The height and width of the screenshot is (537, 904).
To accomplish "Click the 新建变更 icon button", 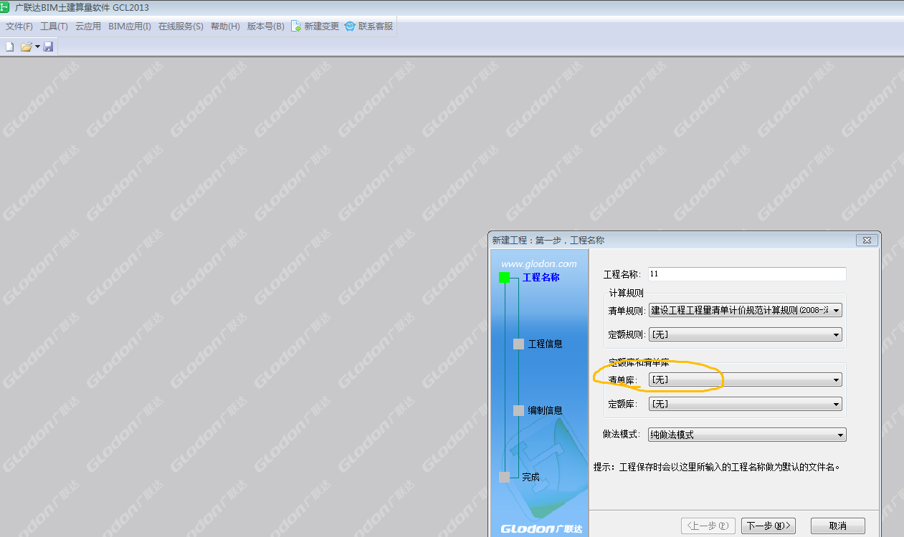I will [x=315, y=26].
